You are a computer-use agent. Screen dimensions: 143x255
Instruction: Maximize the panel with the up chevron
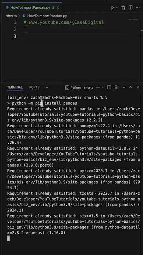point(131,87)
